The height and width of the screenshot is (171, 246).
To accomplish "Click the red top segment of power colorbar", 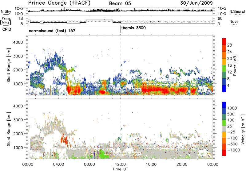I will tap(224, 41).
